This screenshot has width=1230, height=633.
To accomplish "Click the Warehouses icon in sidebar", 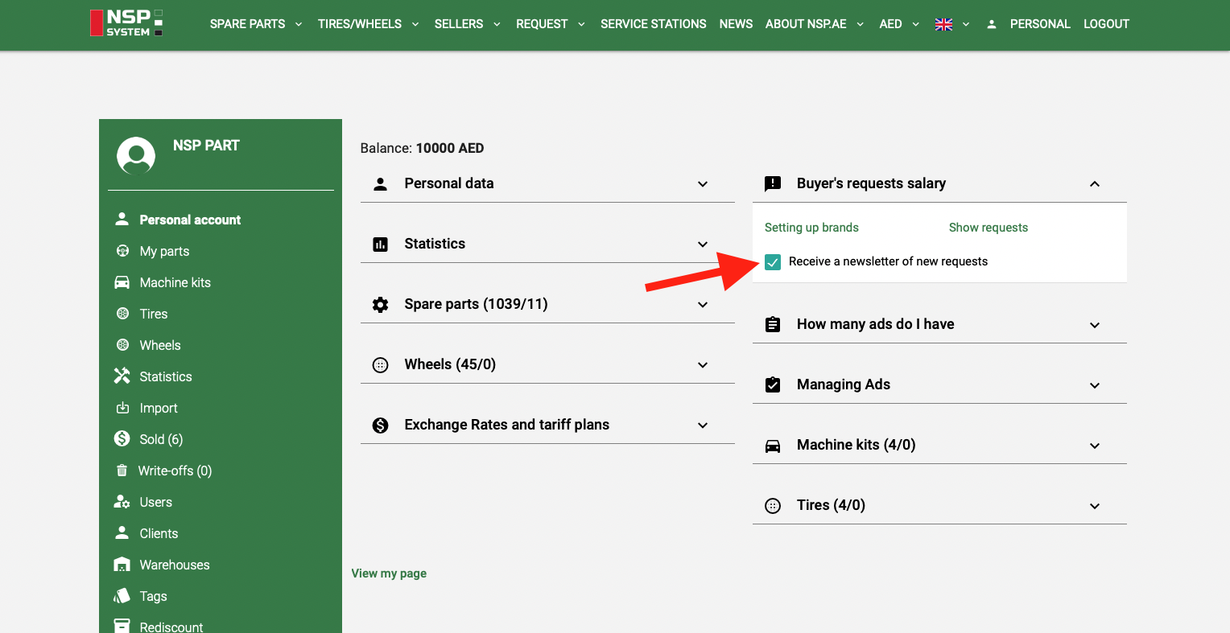I will pyautogui.click(x=122, y=565).
